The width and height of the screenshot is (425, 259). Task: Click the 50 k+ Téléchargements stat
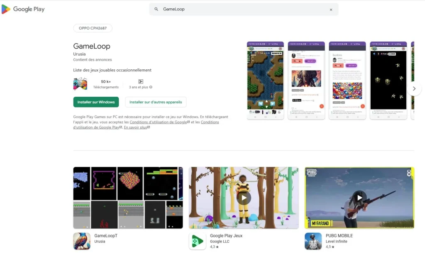pos(106,84)
